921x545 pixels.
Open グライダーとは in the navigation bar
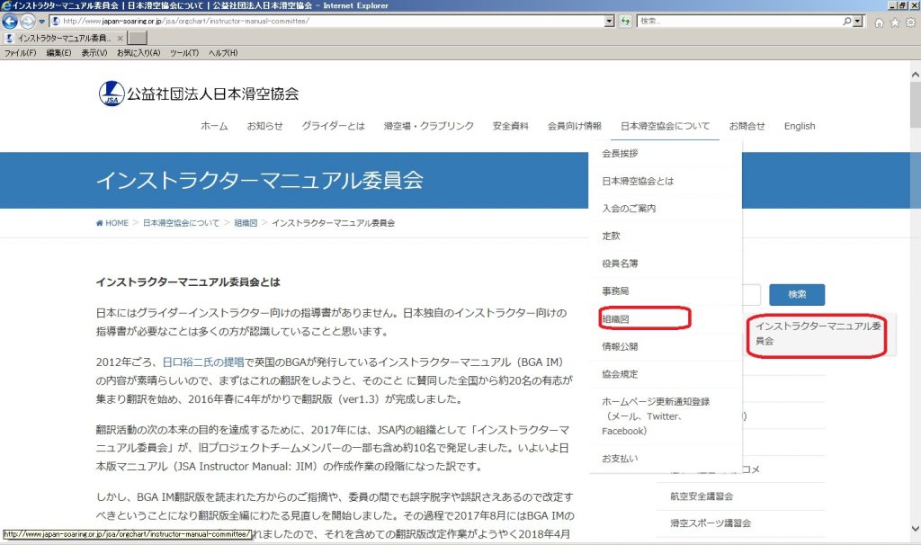[333, 126]
